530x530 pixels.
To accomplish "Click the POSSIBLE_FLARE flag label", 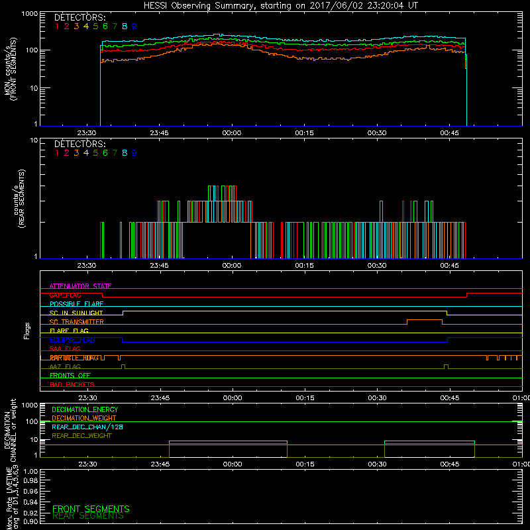I will click(x=76, y=304).
